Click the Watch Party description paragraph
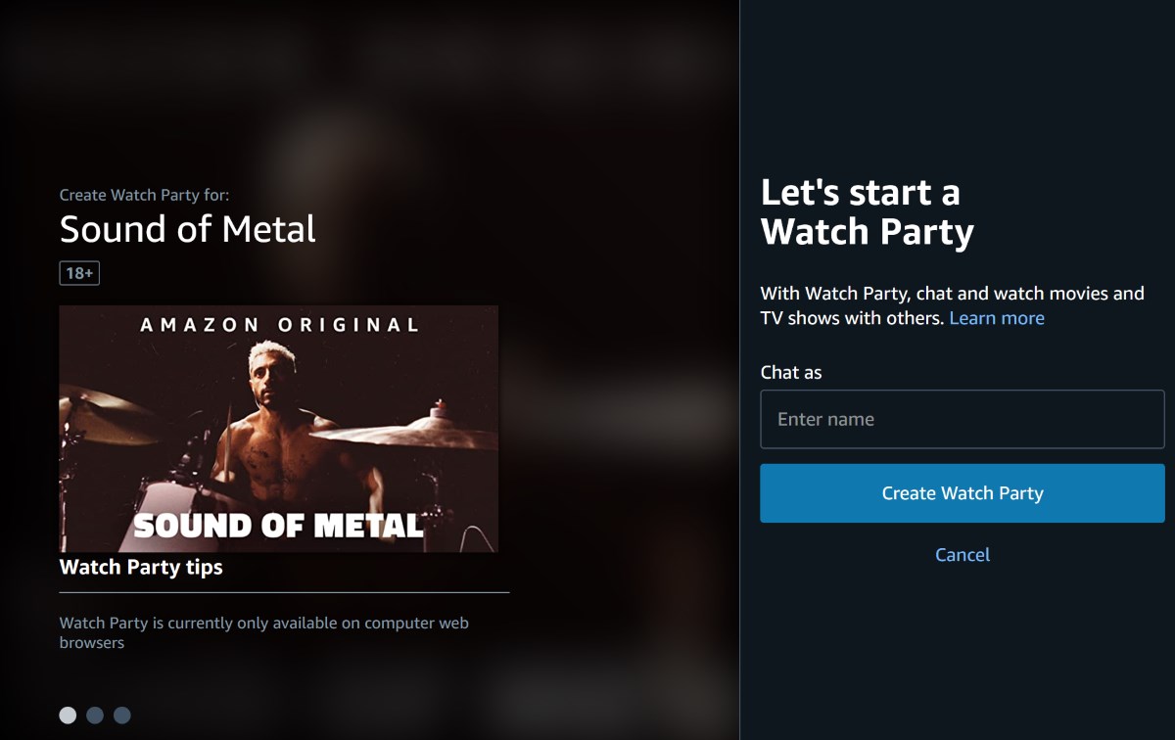 point(953,304)
